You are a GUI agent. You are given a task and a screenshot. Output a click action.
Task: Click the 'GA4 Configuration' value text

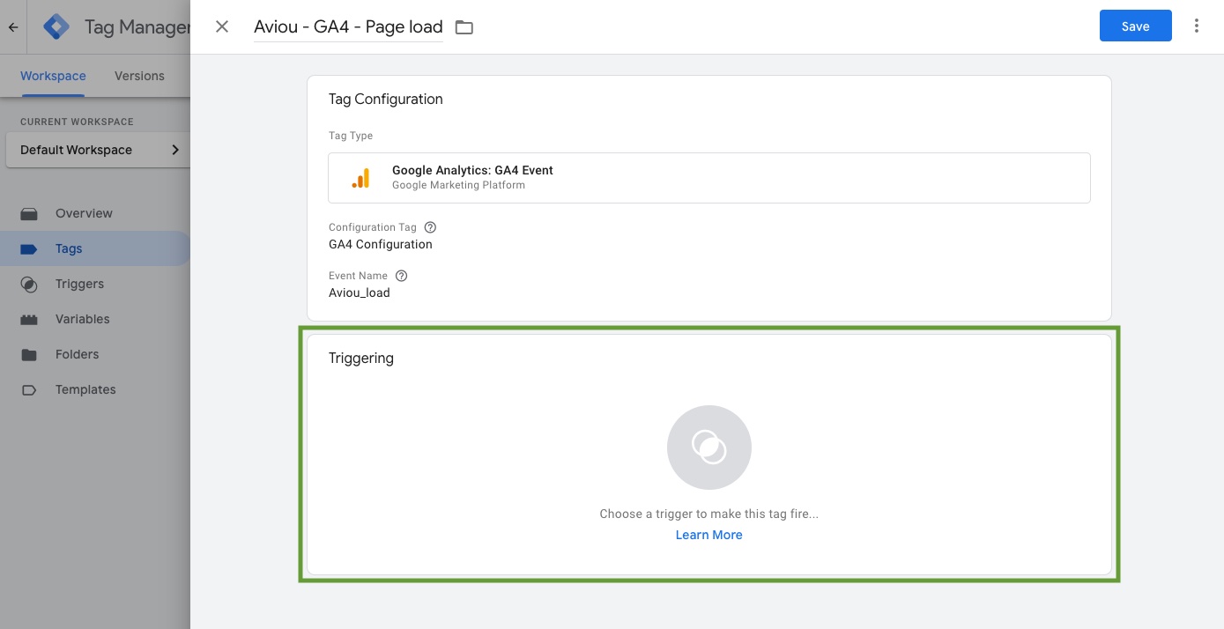click(x=381, y=244)
